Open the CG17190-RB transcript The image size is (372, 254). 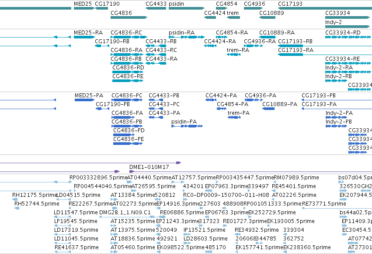102,46
